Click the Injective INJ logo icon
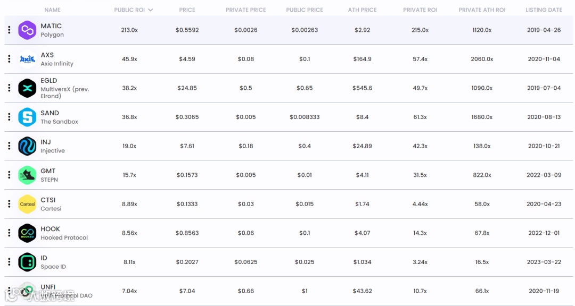The width and height of the screenshot is (575, 306). click(27, 146)
